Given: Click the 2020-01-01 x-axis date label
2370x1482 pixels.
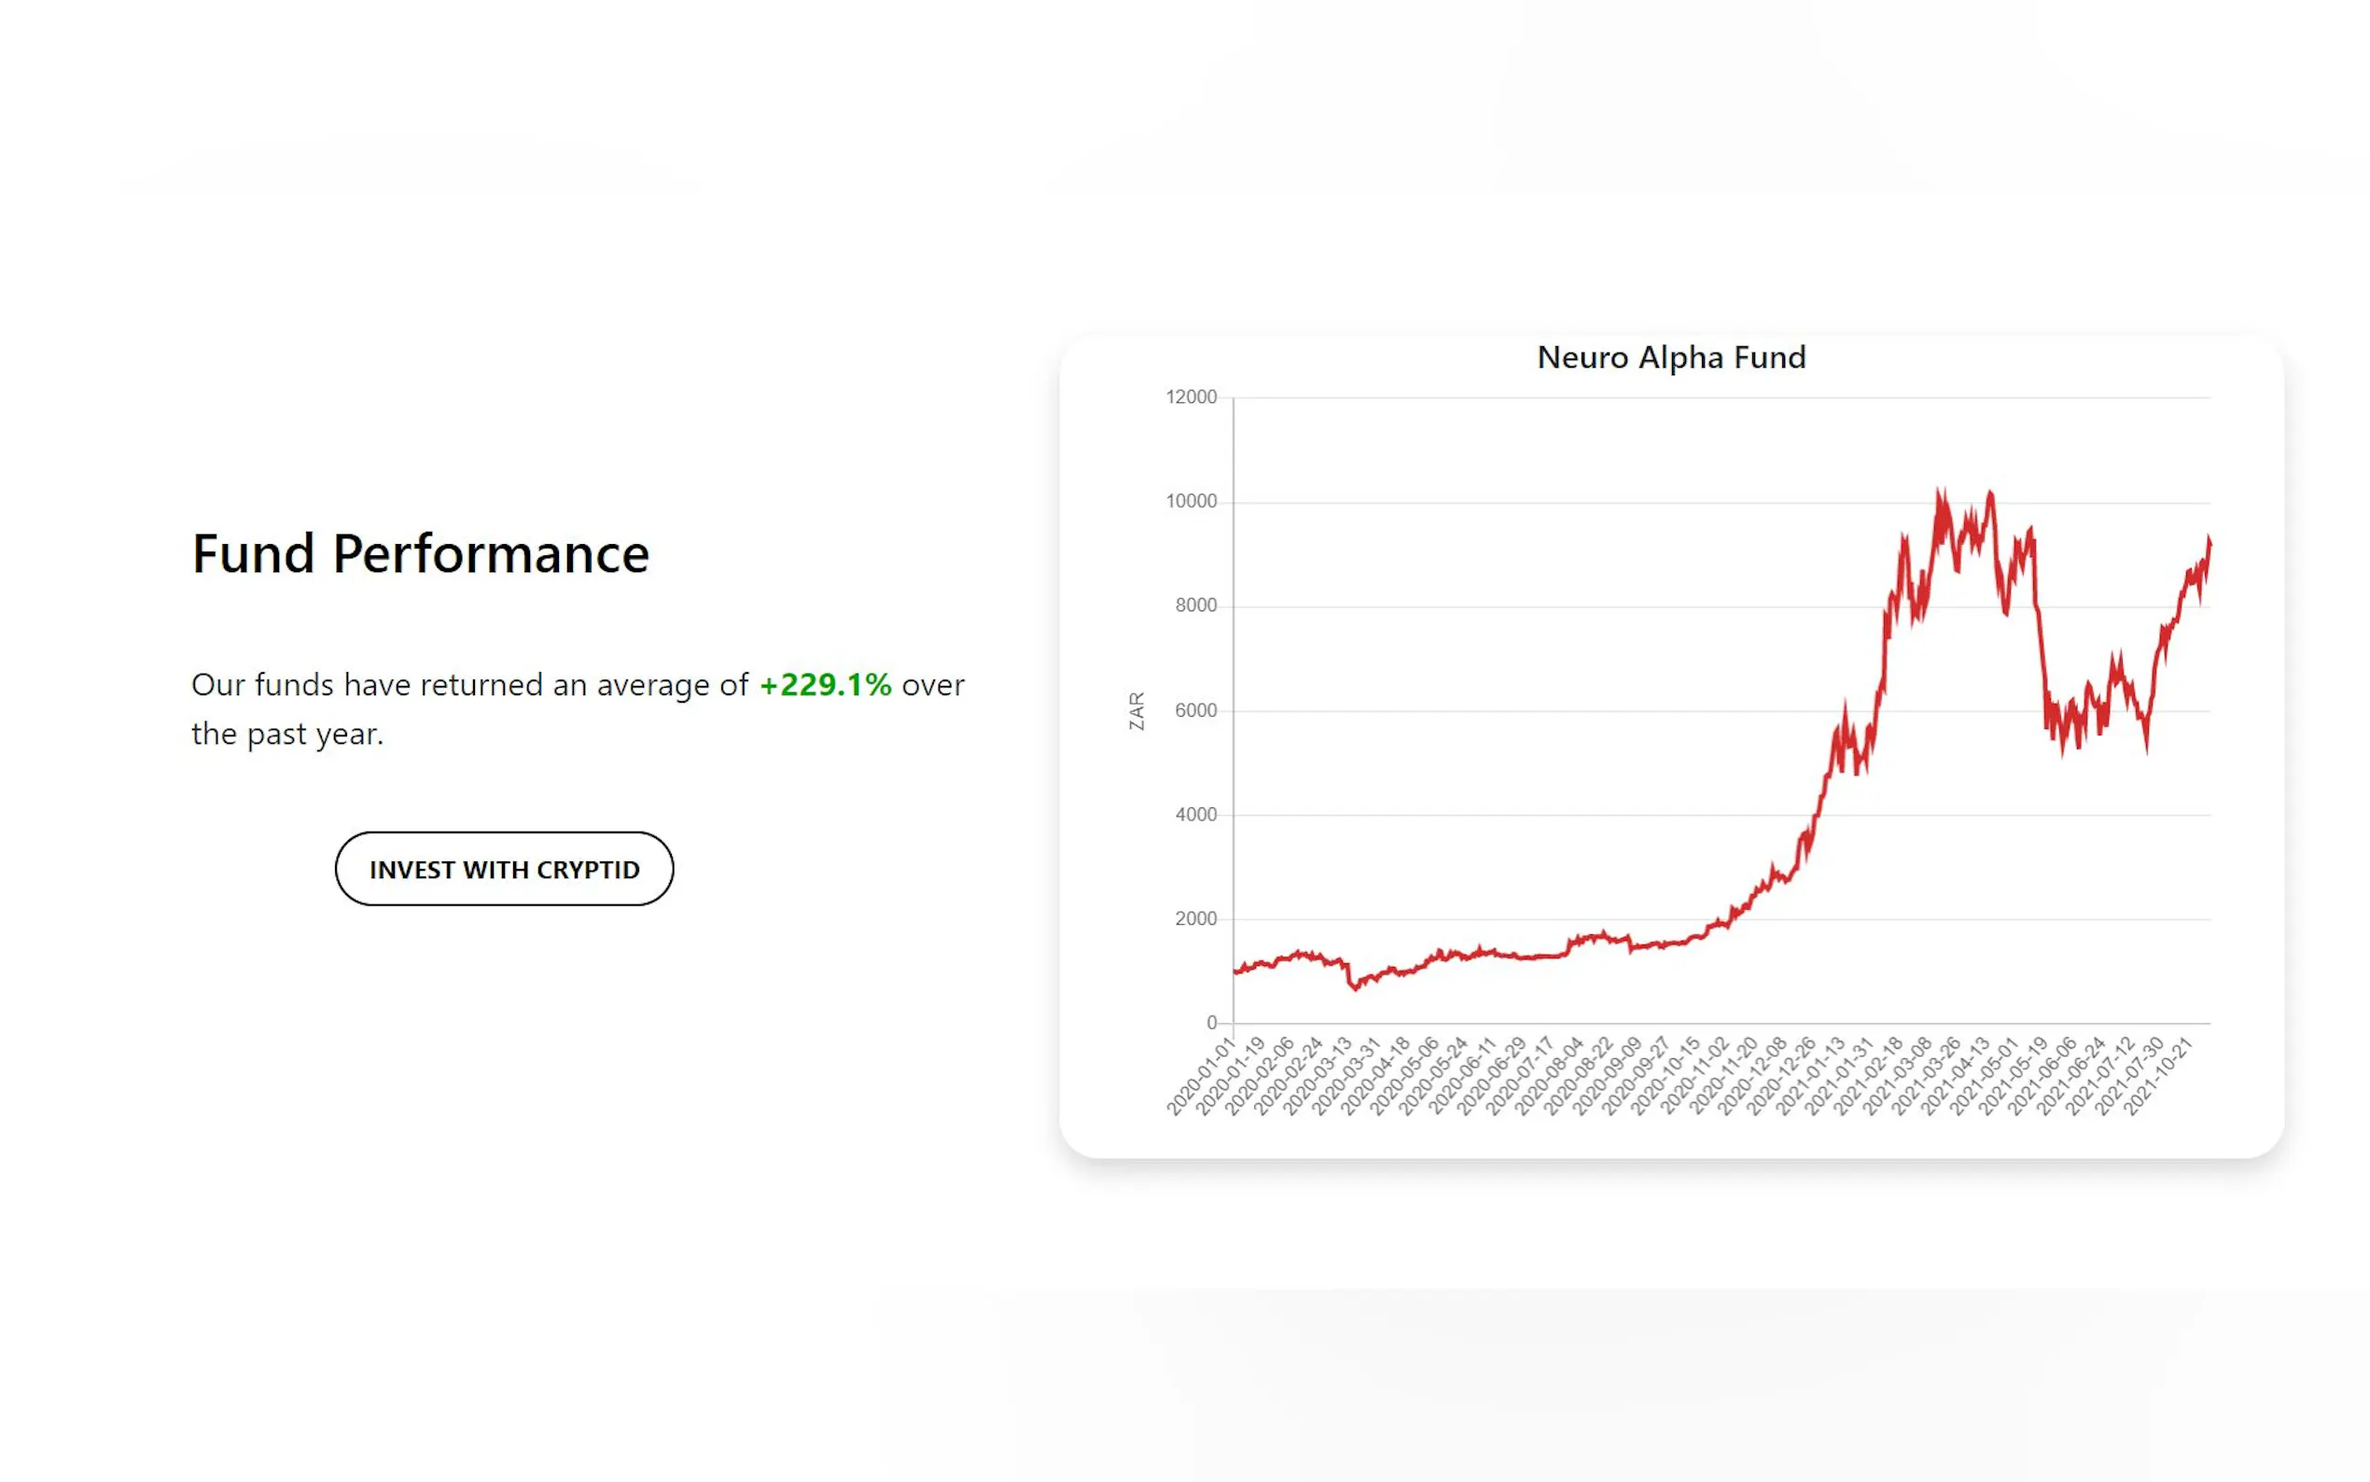Looking at the screenshot, I should click(x=1199, y=1078).
